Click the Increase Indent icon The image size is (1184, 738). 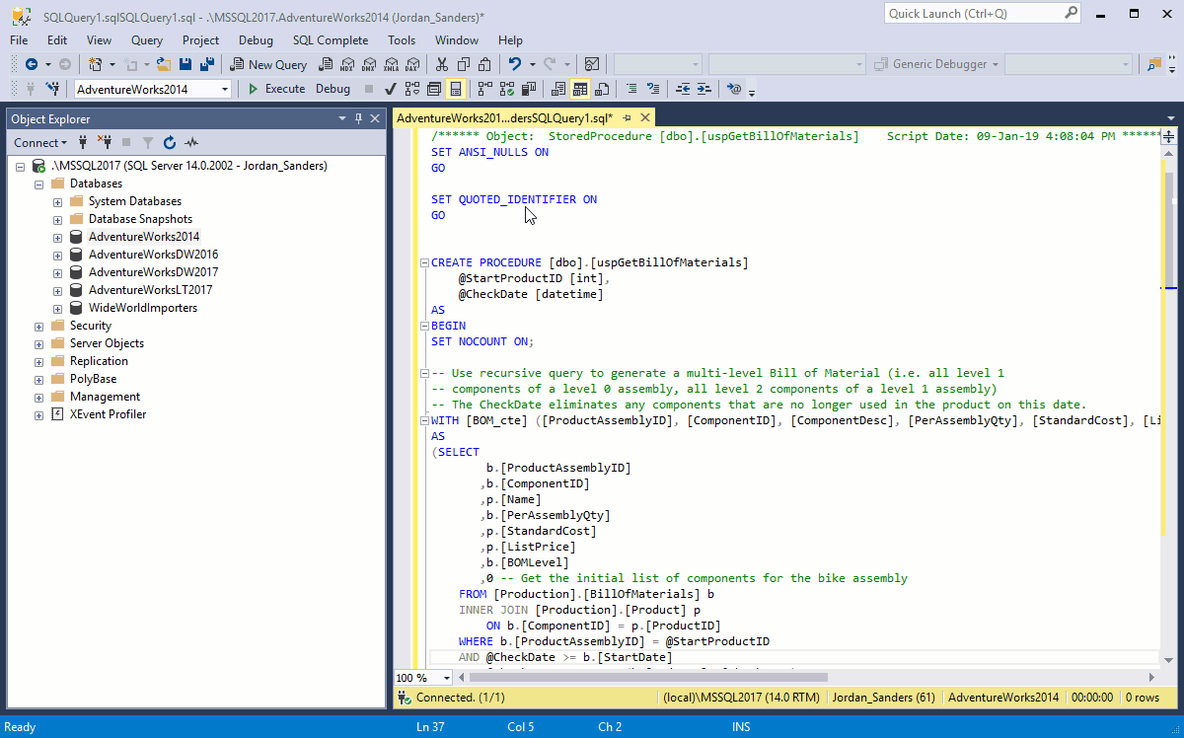coord(704,89)
